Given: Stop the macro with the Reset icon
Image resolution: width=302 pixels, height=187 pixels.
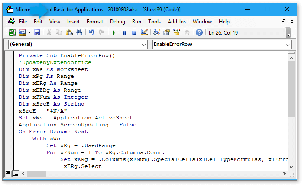Looking at the screenshot, I should 134,32.
